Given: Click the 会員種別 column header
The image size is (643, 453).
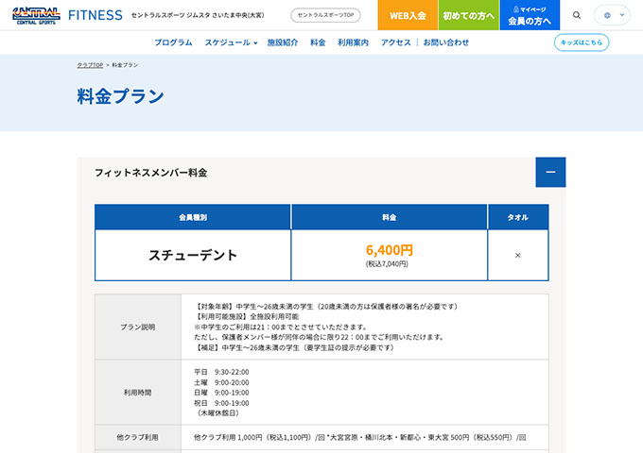Looking at the screenshot, I should [193, 217].
